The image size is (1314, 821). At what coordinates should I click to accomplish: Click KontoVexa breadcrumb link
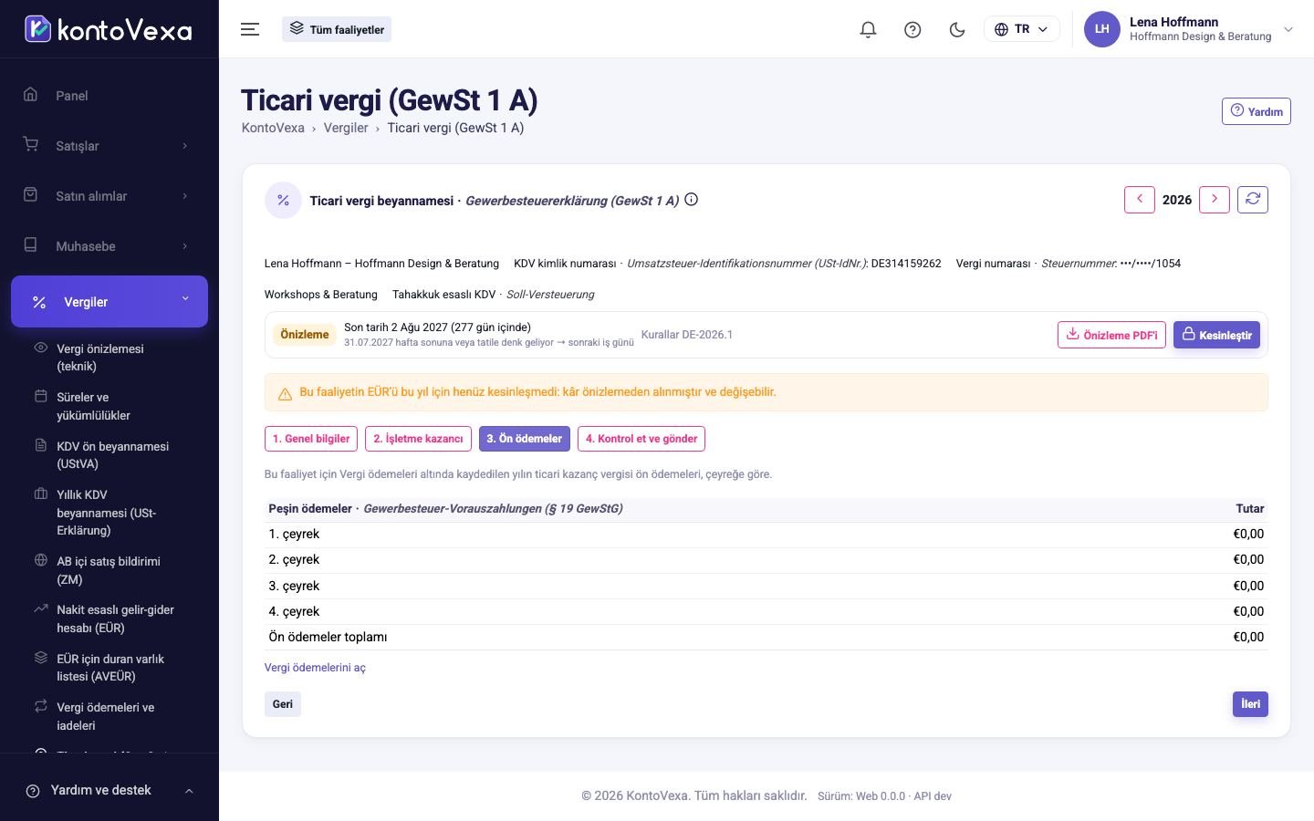coord(273,128)
